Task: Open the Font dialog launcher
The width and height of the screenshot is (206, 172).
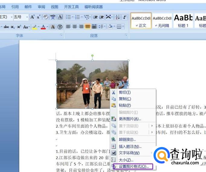Action: 61,35
